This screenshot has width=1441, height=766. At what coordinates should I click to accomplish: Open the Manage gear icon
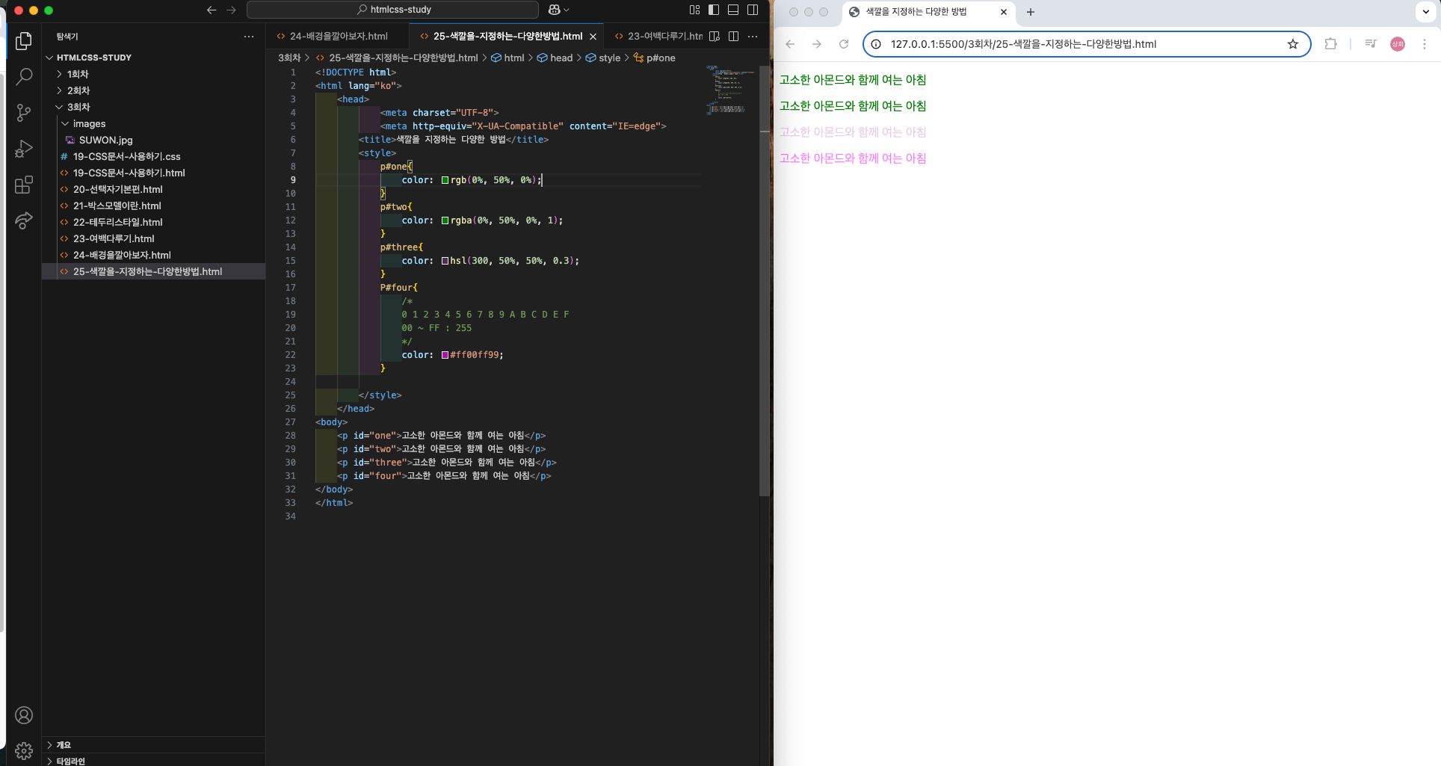coord(24,750)
